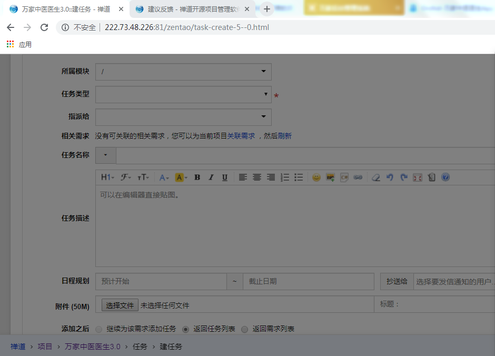Click the insert image icon

click(x=330, y=177)
